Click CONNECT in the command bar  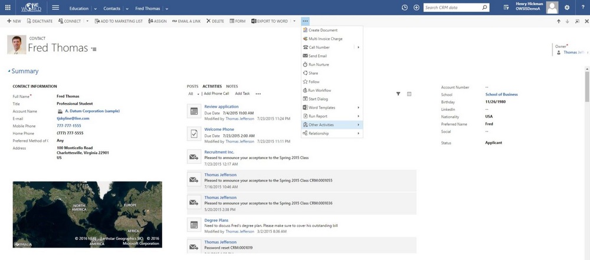point(70,21)
